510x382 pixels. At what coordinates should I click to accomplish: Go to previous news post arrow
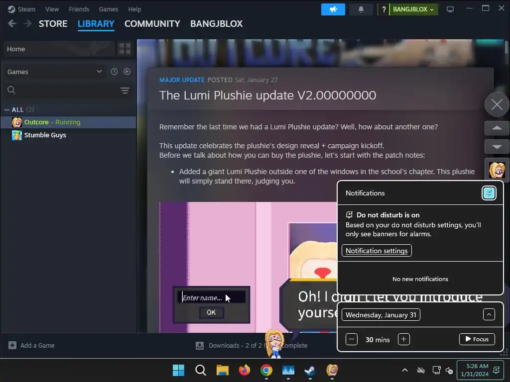coord(497,128)
